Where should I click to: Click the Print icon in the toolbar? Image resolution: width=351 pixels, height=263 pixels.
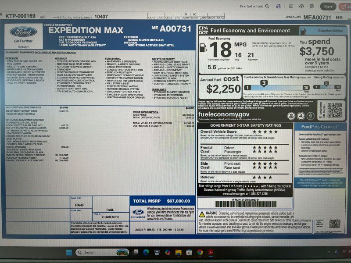(312, 6)
